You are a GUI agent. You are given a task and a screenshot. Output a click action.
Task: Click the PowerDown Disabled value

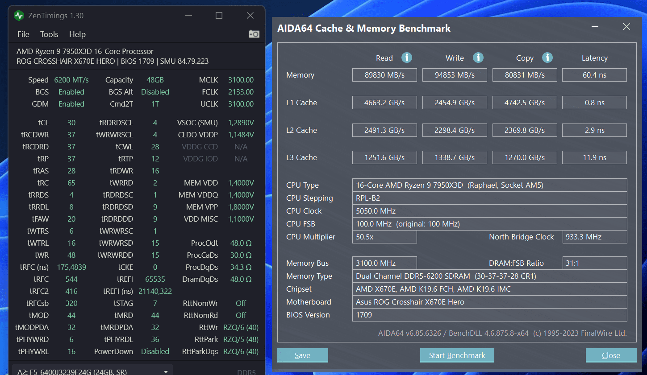click(155, 351)
